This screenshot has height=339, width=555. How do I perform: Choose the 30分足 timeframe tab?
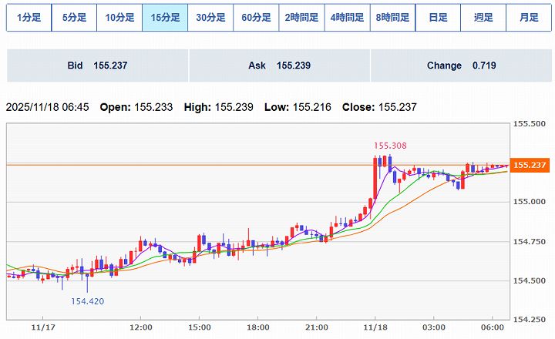tap(210, 18)
